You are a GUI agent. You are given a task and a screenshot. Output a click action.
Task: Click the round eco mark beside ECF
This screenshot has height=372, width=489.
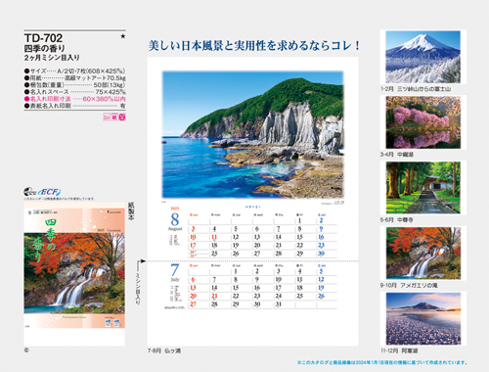click(x=29, y=192)
